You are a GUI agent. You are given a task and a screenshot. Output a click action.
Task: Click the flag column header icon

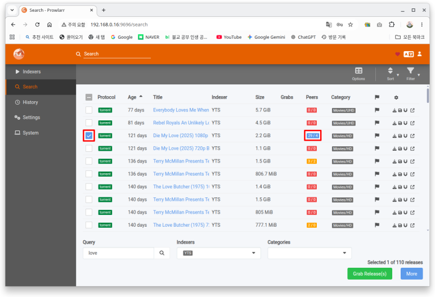click(x=376, y=97)
